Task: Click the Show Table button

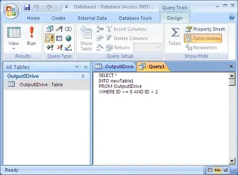Action: coord(86,38)
